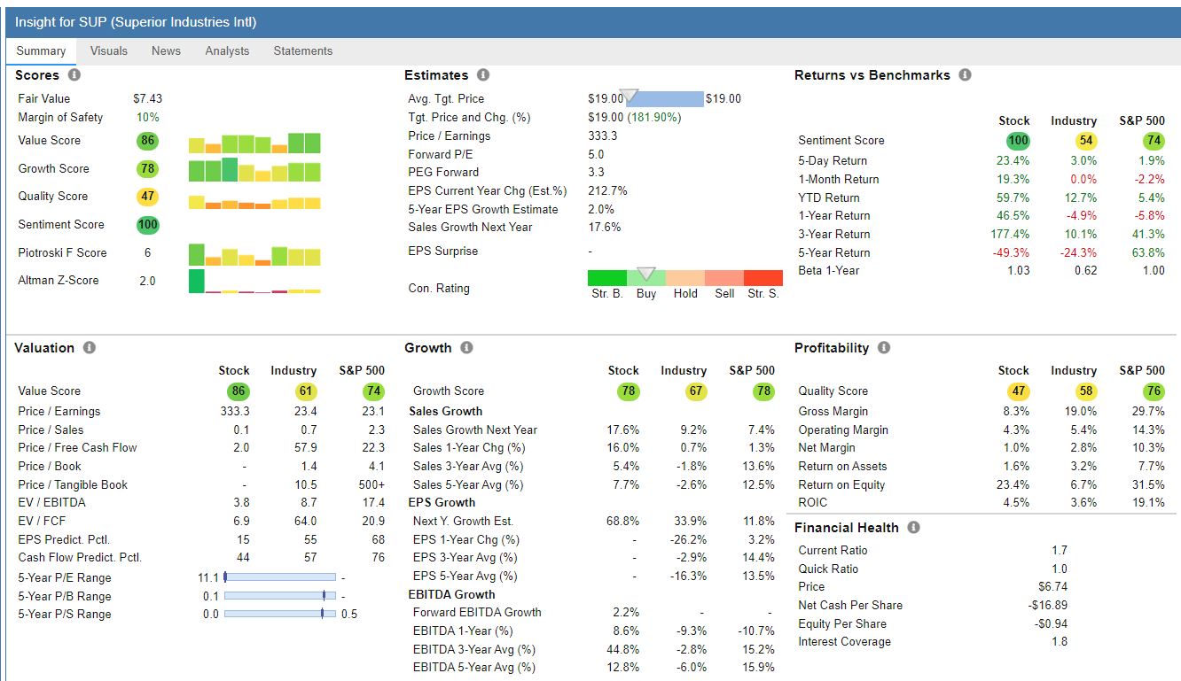This screenshot has width=1181, height=681.
Task: Click the Industry Growth Score 67 badge
Action: click(696, 391)
